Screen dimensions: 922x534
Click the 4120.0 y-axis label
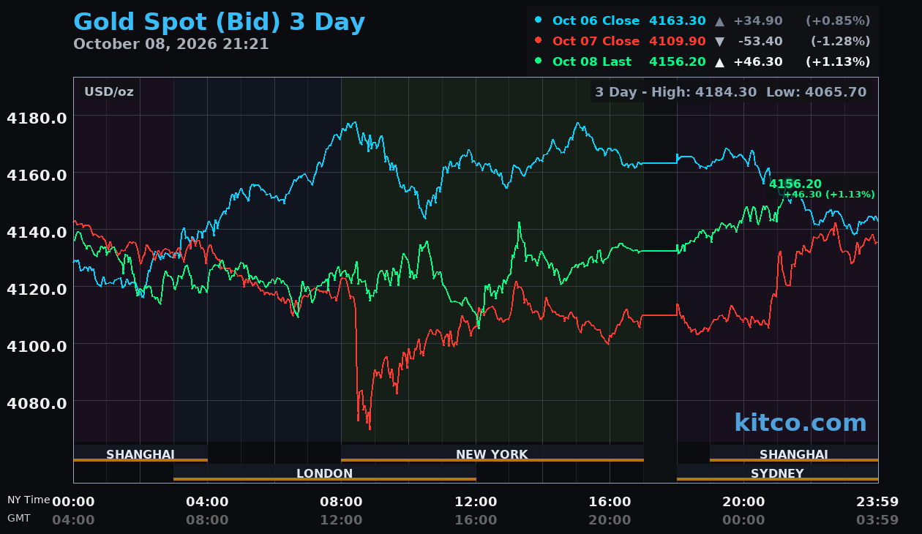[x=37, y=289]
